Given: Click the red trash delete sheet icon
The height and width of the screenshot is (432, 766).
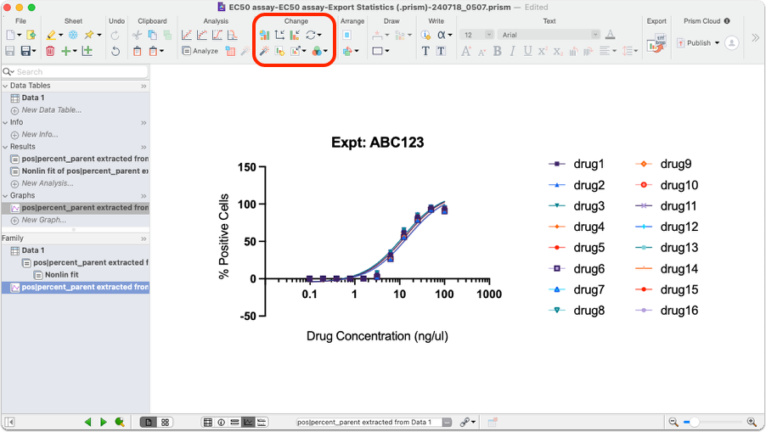Looking at the screenshot, I should tap(50, 51).
